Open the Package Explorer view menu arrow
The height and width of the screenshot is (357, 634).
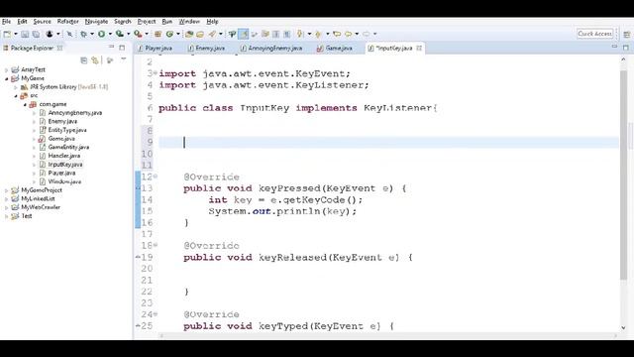123,59
